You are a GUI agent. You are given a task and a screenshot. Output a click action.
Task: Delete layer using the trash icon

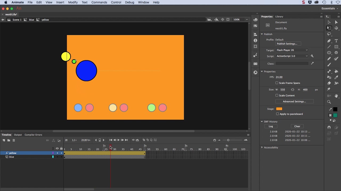(x=14, y=140)
